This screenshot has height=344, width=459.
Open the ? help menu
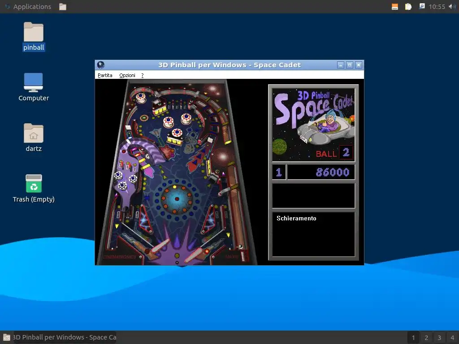pyautogui.click(x=142, y=75)
